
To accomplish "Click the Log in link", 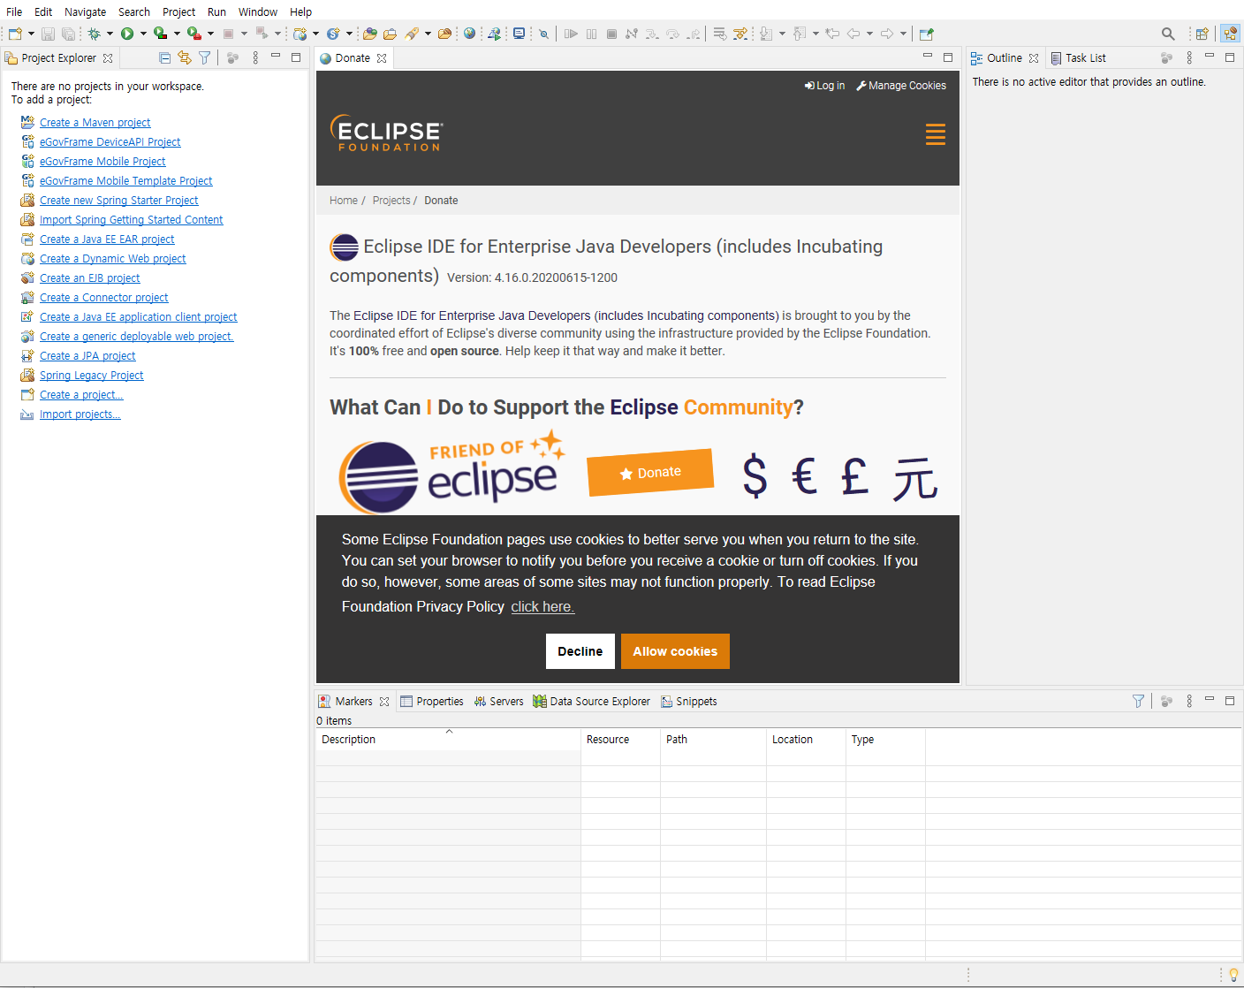I will click(x=824, y=86).
